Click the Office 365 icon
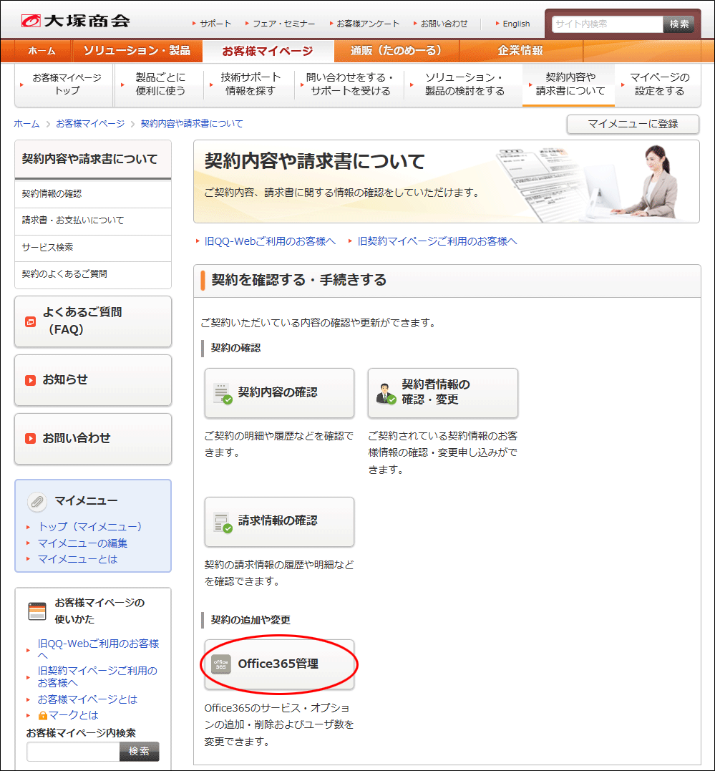 pos(220,664)
